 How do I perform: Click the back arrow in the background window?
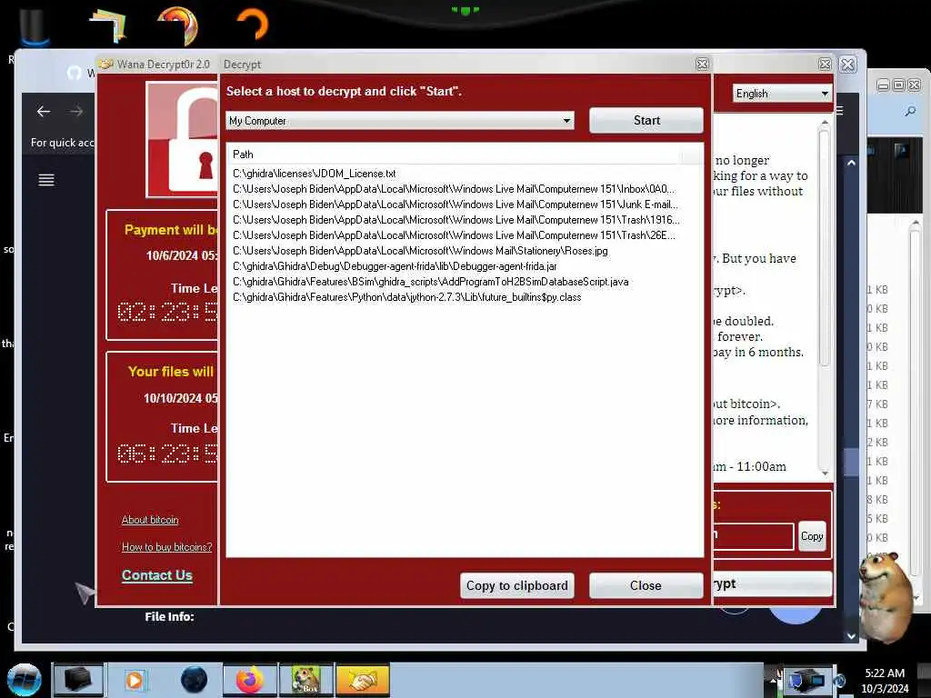pos(44,111)
